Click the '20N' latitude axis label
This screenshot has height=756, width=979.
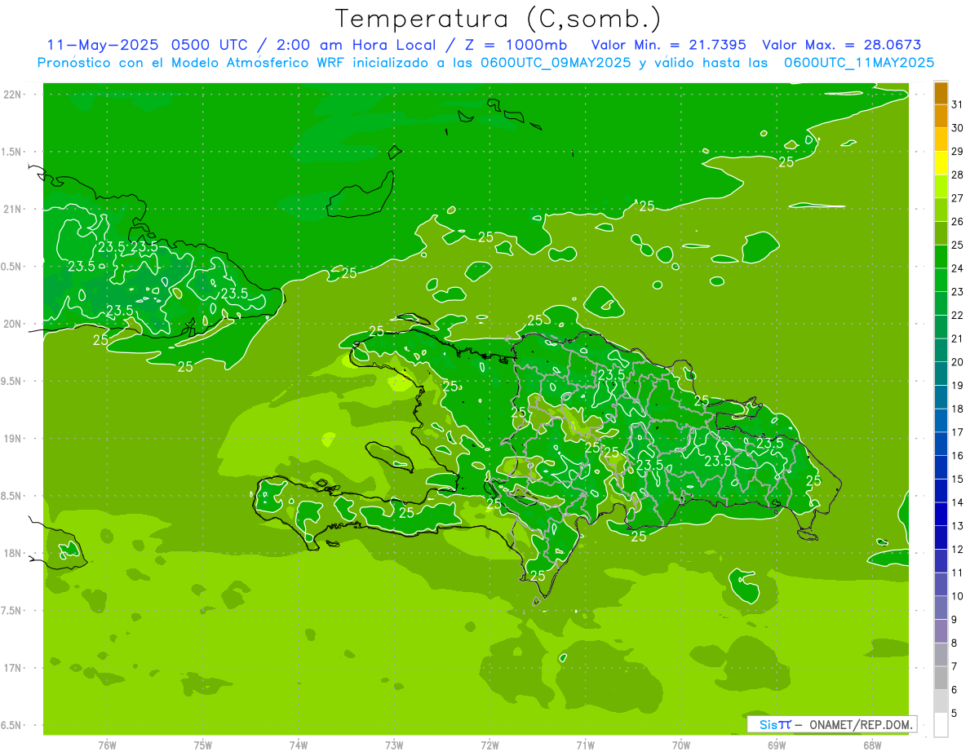(x=12, y=325)
